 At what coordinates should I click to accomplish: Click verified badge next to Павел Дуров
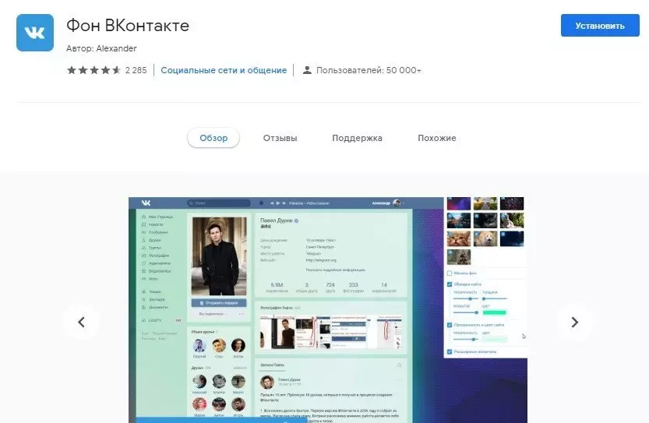pos(297,222)
